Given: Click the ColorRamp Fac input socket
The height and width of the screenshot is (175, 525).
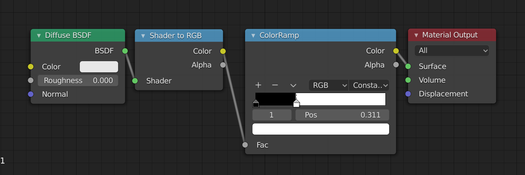Looking at the screenshot, I should pos(245,145).
